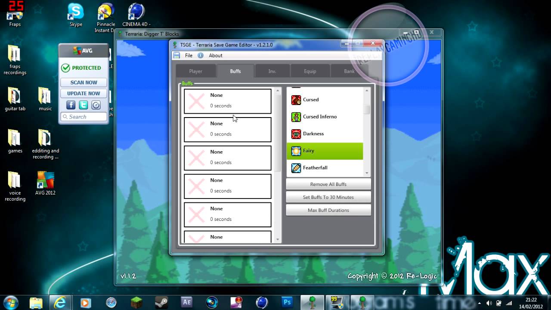
Task: Open Minecraft from the taskbar
Action: click(136, 302)
